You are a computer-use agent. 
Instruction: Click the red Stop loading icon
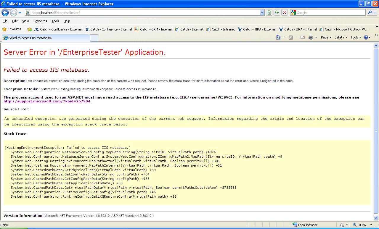pos(284,12)
